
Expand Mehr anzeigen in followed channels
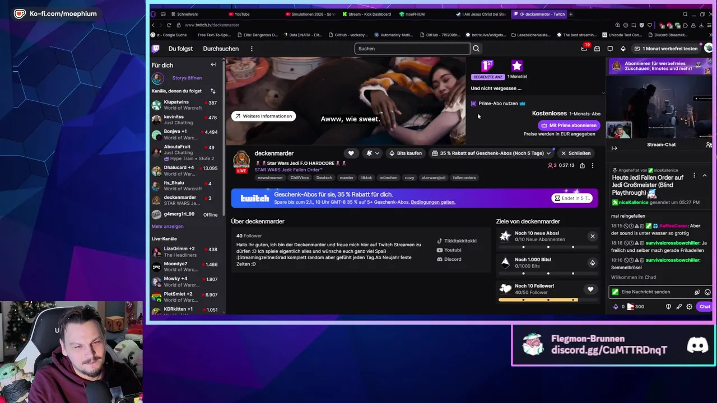coord(167,226)
